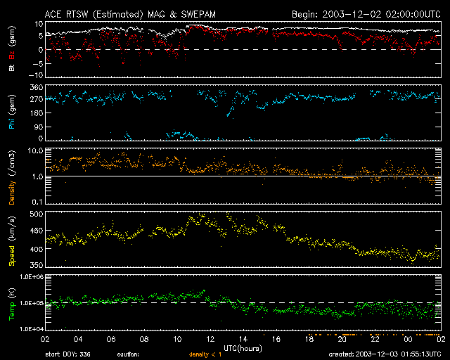Click the '450' tick label on Speed axis
Image resolution: width=450 pixels, height=360 pixels.
click(37, 231)
